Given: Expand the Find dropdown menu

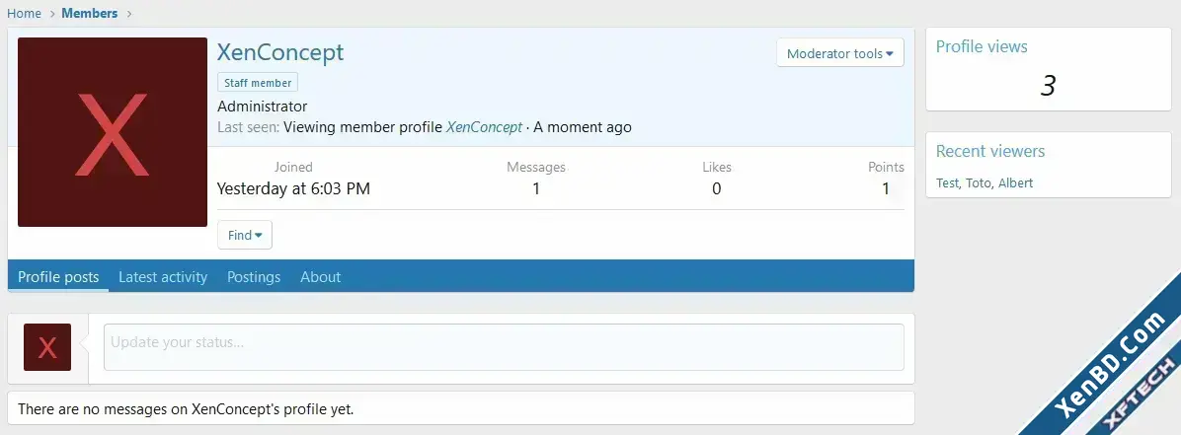Looking at the screenshot, I should click(245, 235).
